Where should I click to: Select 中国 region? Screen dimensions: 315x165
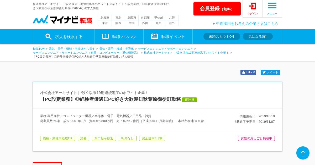[x=132, y=23]
